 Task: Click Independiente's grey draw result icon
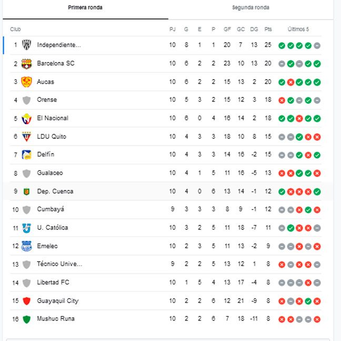coord(317,46)
